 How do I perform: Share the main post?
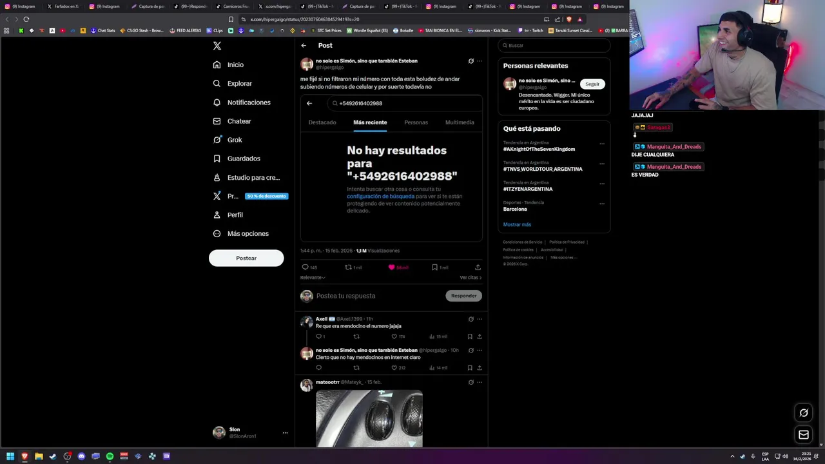(x=478, y=267)
